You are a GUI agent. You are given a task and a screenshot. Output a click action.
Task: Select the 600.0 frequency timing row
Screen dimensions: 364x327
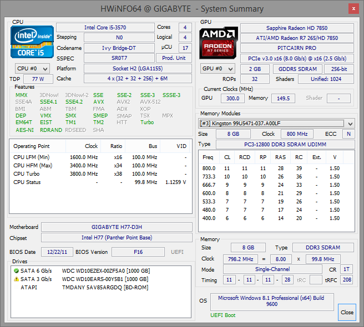276,193
